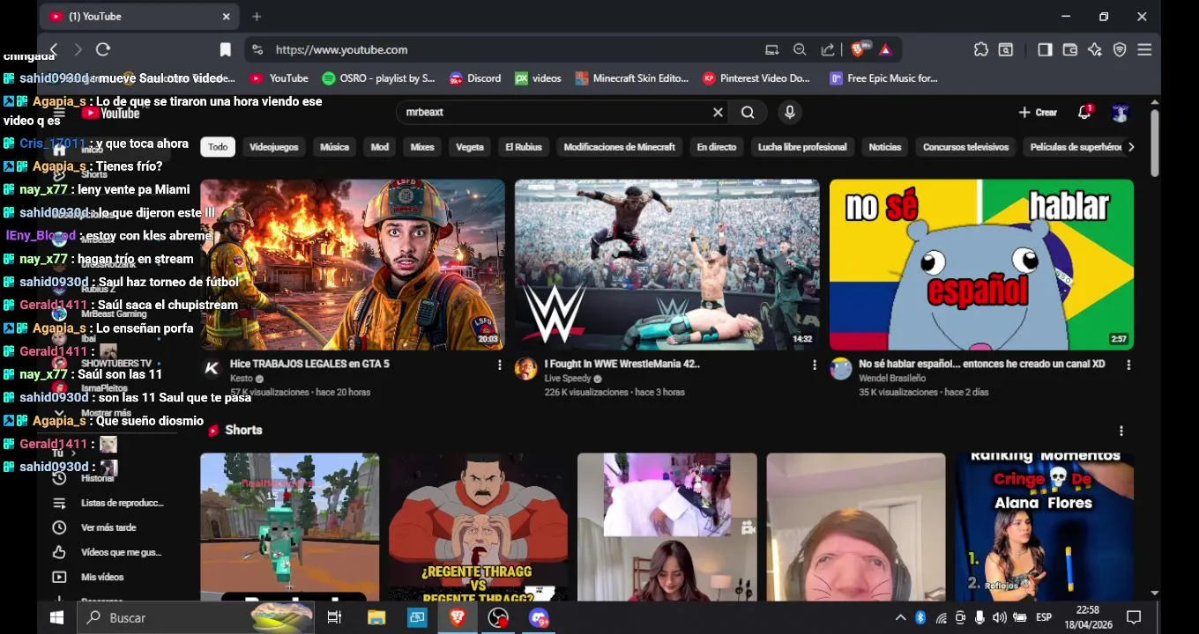Viewport: 1199px width, 634px height.
Task: Select the Videojuegos filter chip
Action: coord(273,147)
